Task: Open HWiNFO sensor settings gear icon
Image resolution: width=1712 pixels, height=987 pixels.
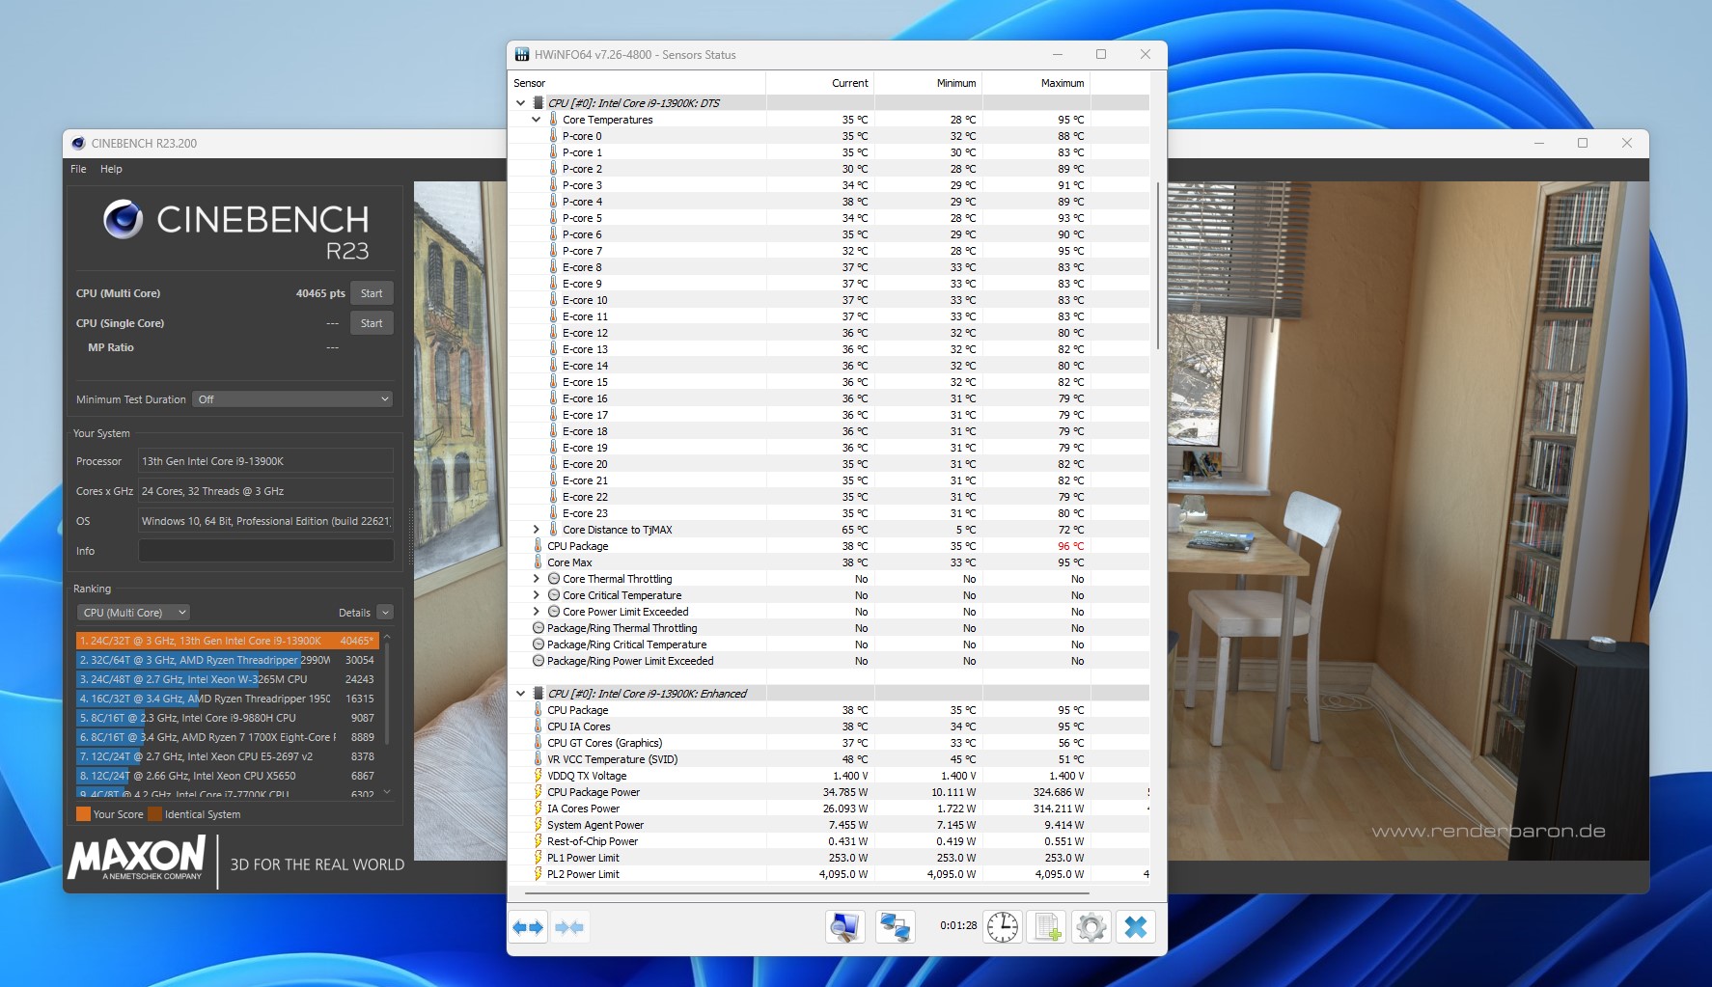Action: click(1091, 927)
